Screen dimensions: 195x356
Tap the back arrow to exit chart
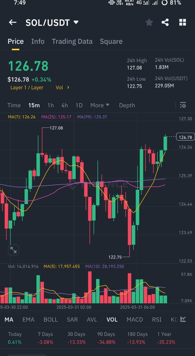coord(12,22)
